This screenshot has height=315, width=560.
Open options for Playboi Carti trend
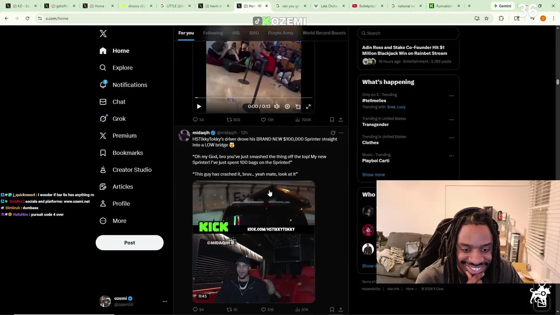point(451,156)
